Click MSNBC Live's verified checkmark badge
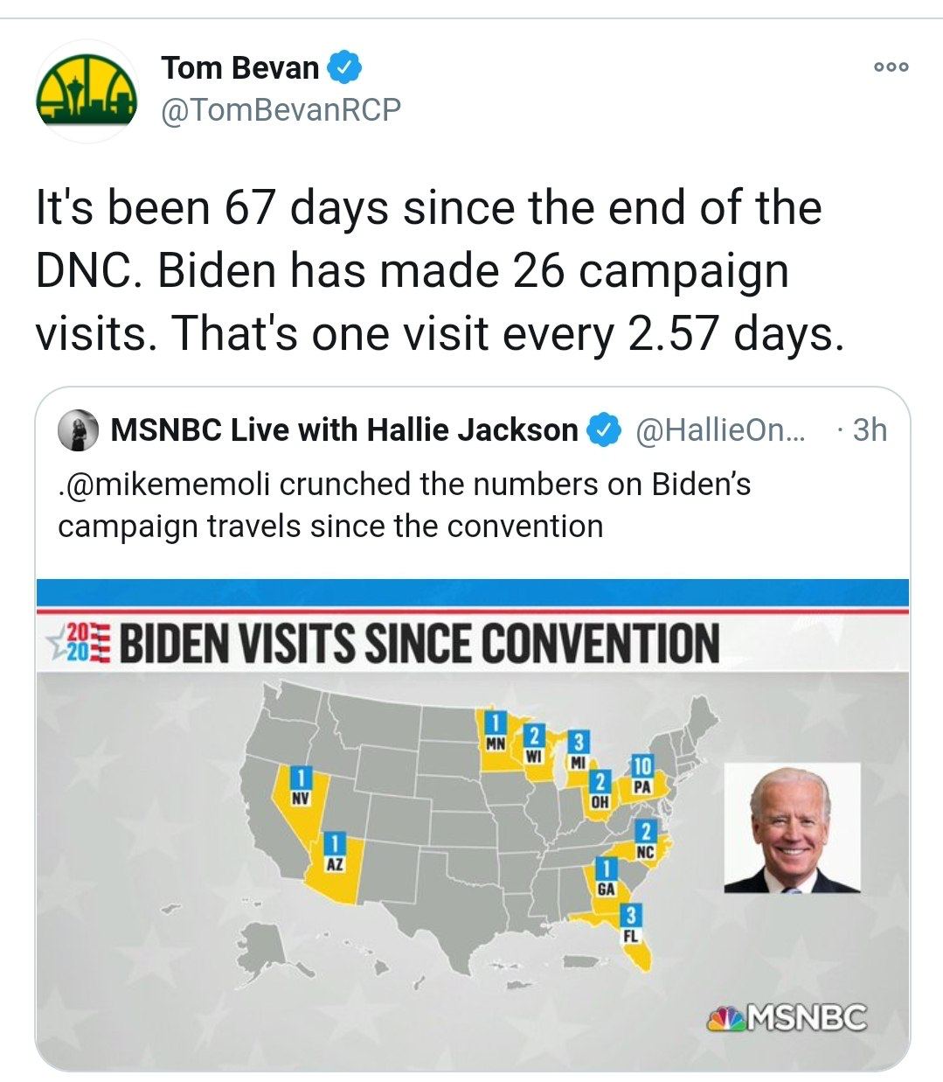This screenshot has width=943, height=1082. 604,430
